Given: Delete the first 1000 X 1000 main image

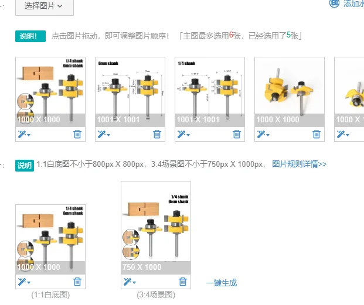Looking at the screenshot, I should click(x=77, y=134).
